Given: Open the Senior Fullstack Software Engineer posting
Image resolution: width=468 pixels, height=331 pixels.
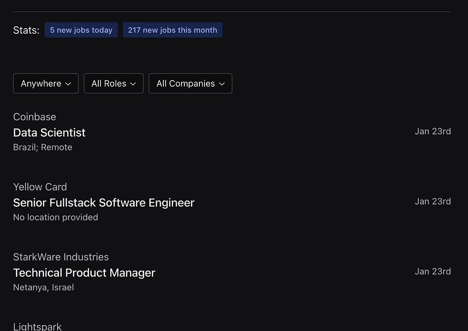Looking at the screenshot, I should click(x=103, y=203).
